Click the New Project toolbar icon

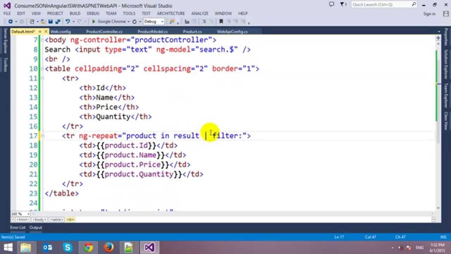(x=32, y=22)
